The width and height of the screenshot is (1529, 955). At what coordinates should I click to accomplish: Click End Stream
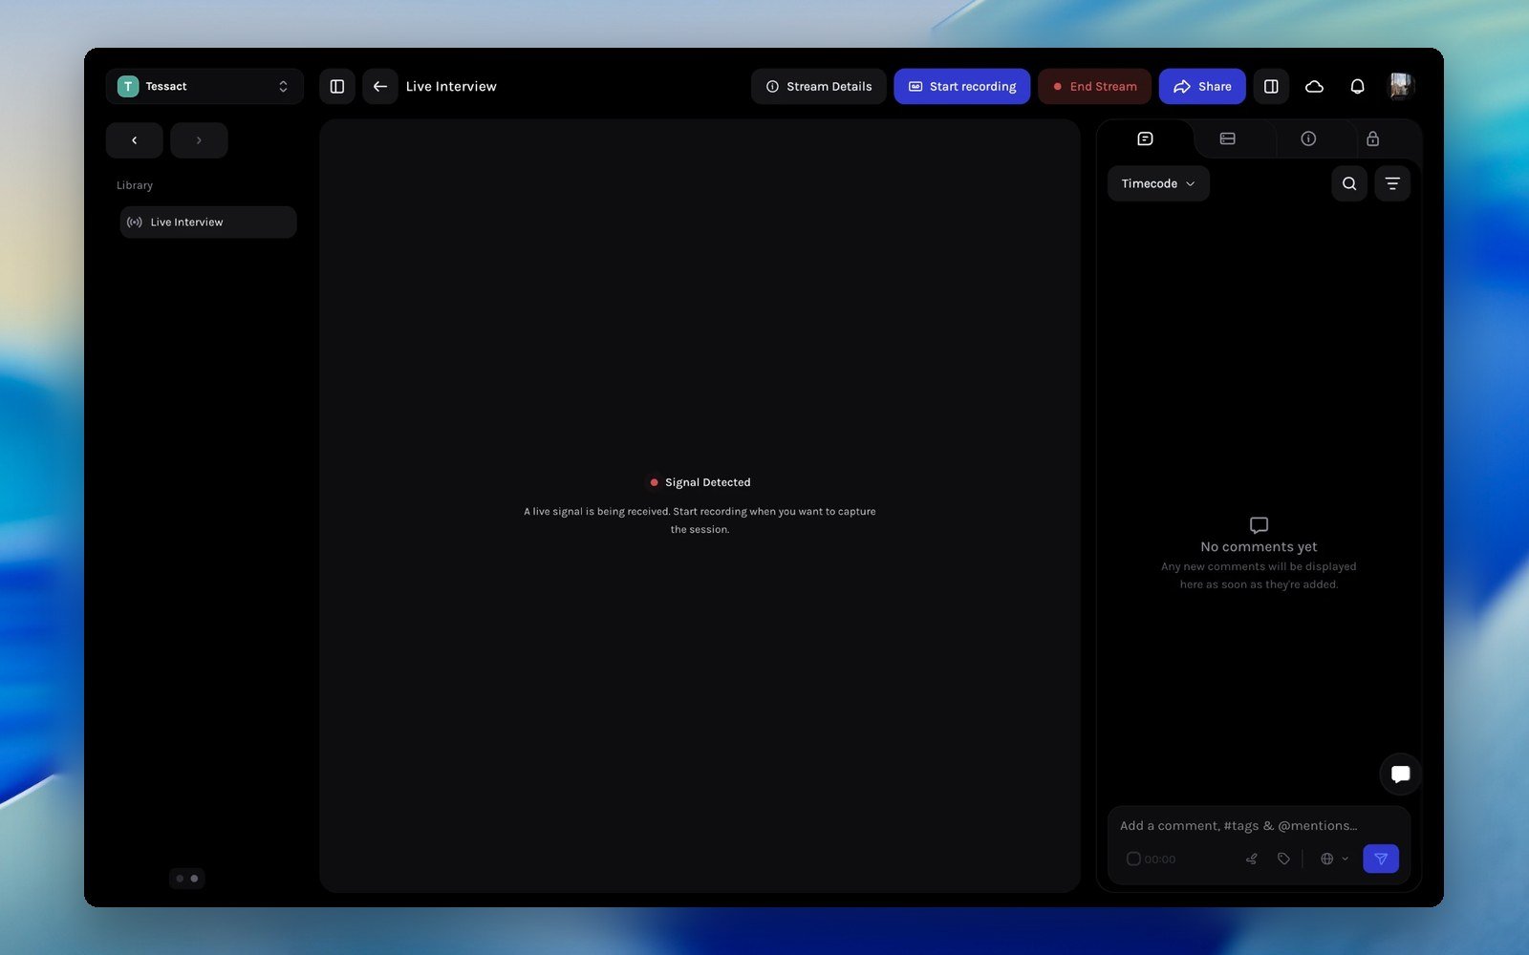point(1095,86)
